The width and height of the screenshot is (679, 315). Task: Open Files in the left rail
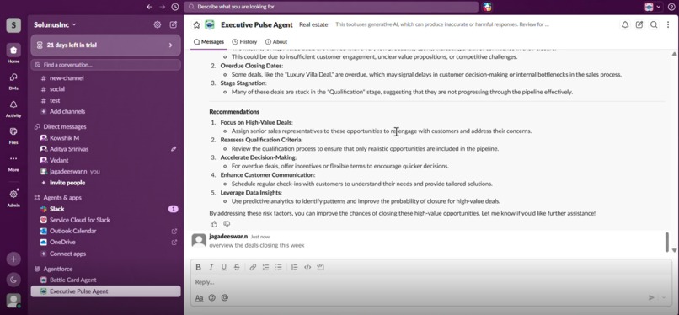pyautogui.click(x=13, y=135)
